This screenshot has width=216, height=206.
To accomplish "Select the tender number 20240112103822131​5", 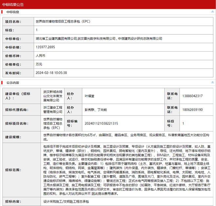I will point(101,123).
